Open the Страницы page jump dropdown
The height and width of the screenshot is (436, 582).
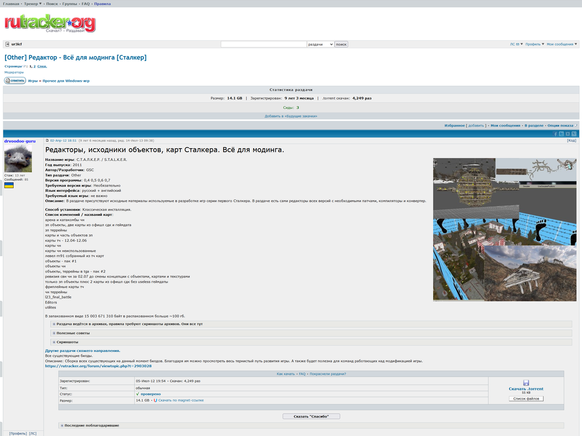click(15, 66)
